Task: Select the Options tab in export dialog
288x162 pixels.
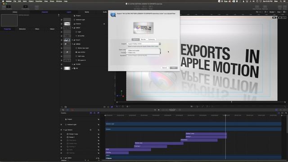Action: tap(135, 39)
